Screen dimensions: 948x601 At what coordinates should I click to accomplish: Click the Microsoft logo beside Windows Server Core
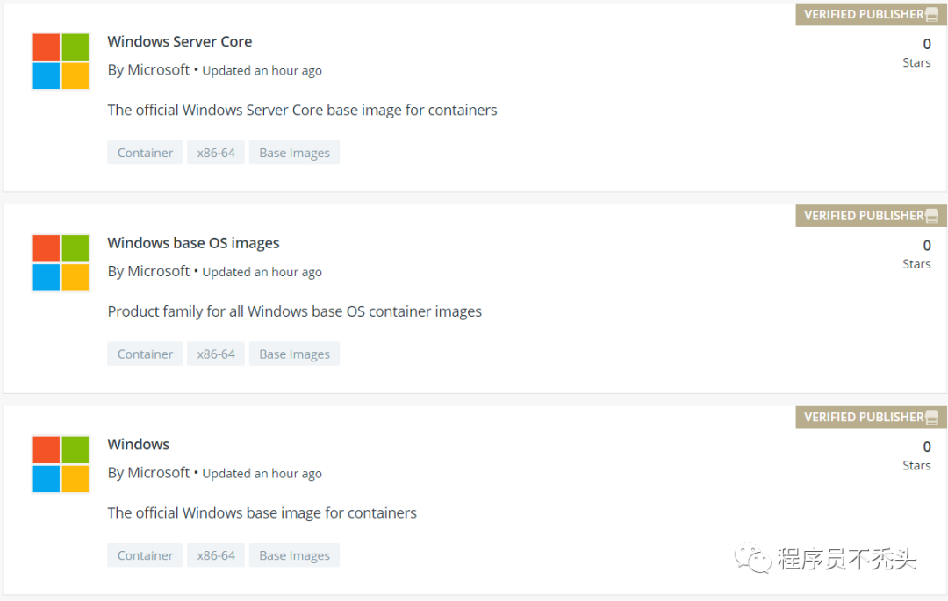[x=61, y=61]
